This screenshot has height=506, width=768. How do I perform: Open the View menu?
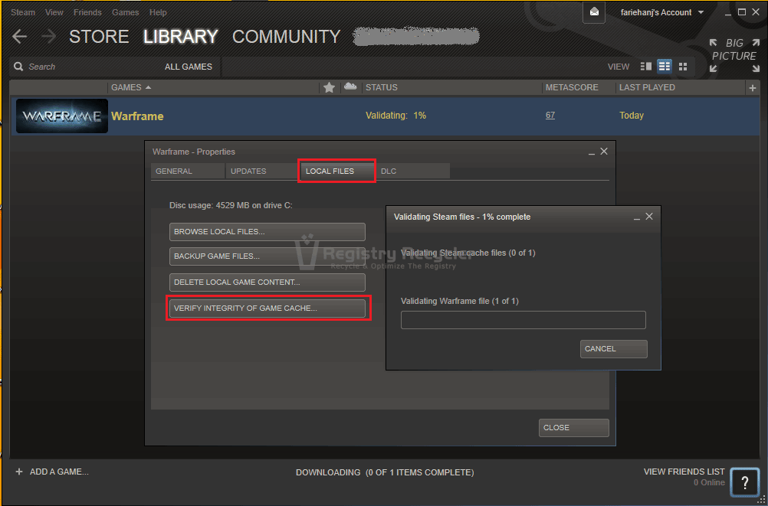[54, 12]
